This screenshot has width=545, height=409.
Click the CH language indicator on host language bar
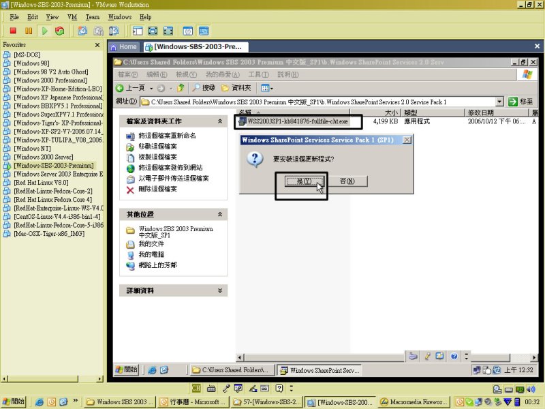pyautogui.click(x=196, y=388)
